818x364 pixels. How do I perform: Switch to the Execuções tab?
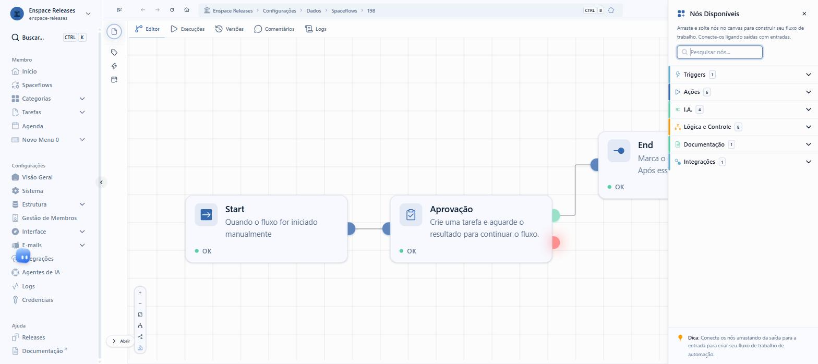coord(187,29)
